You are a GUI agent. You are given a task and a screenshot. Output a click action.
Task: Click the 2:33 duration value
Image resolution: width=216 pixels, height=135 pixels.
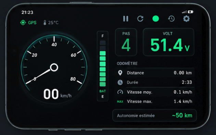(187, 82)
